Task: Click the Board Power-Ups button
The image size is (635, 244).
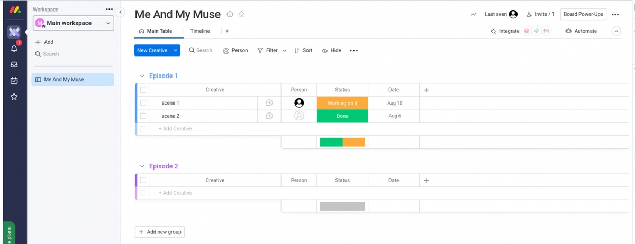Action: [583, 14]
